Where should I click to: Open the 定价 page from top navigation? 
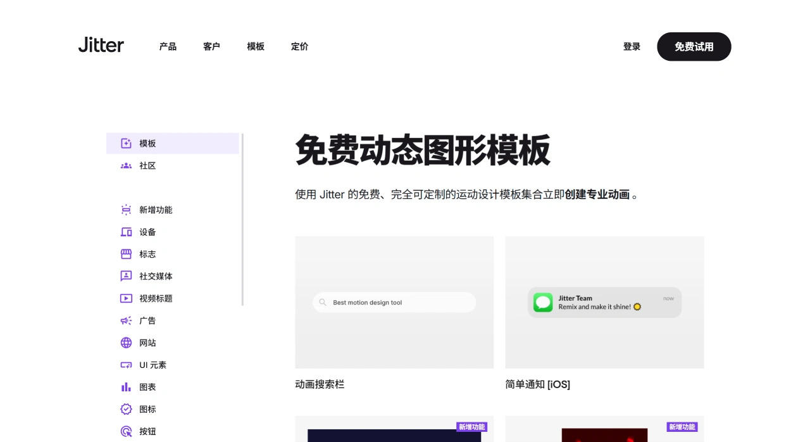299,46
